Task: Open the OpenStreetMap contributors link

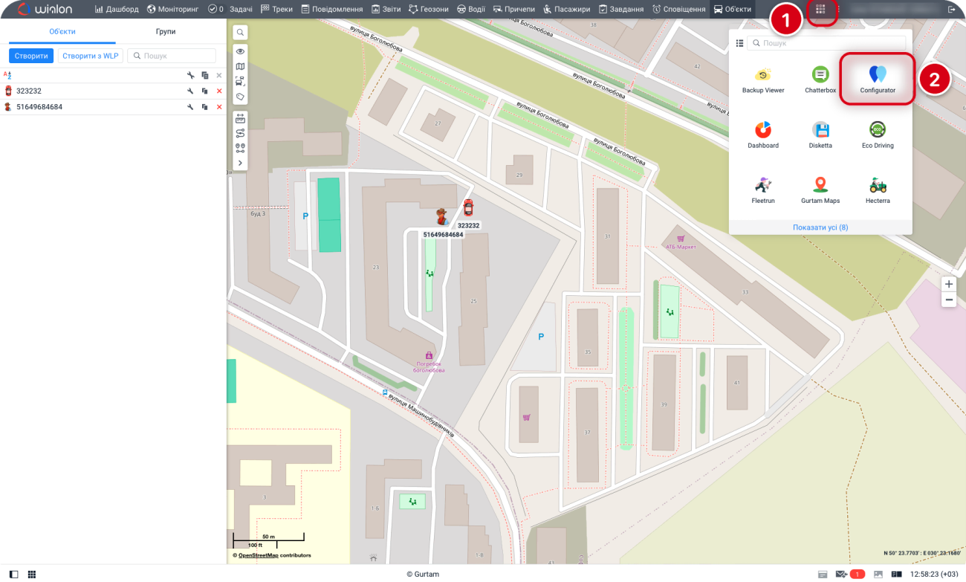Action: tap(258, 555)
